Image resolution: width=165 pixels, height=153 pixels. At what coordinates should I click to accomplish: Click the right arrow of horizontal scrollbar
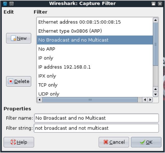point(150,100)
